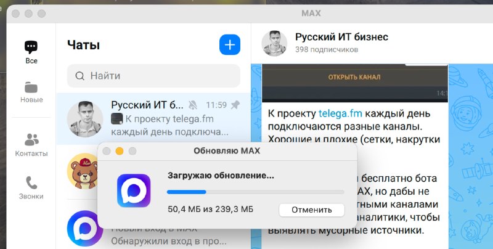Click the 398 подписчиков subscriber count
This screenshot has height=249, width=493.
(327, 49)
